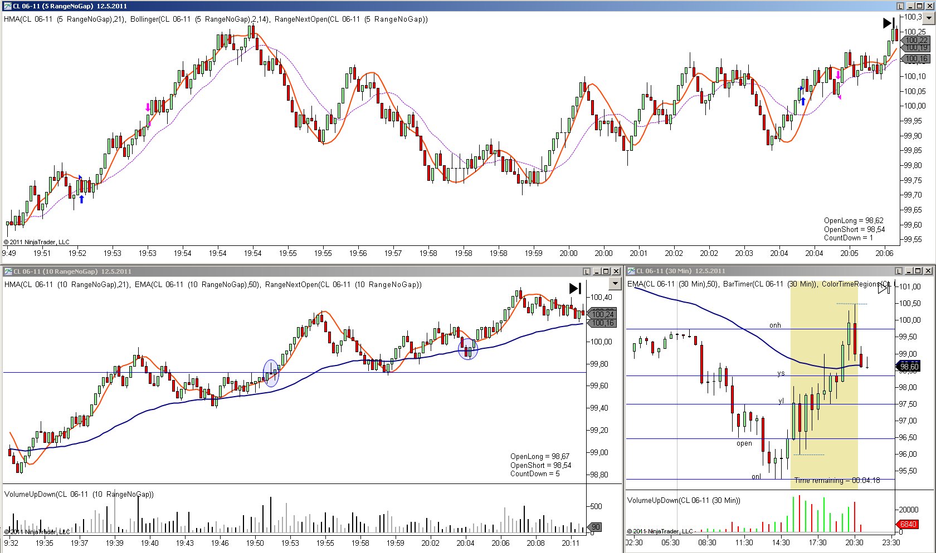Click the EMA(…,50) label in 10 RangeNoGap chart
Viewport: 936px width, 553px height.
[x=197, y=284]
